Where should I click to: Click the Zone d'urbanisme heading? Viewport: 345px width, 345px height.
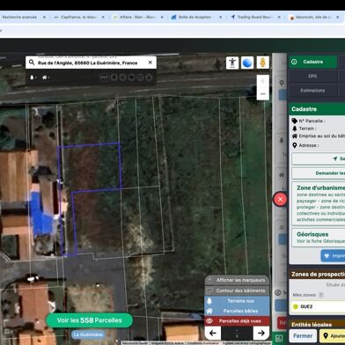click(320, 187)
